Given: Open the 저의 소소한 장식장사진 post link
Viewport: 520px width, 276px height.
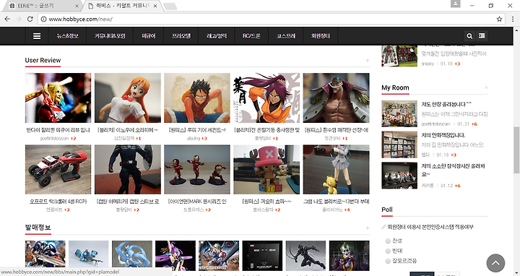Looking at the screenshot, I should point(453,170).
